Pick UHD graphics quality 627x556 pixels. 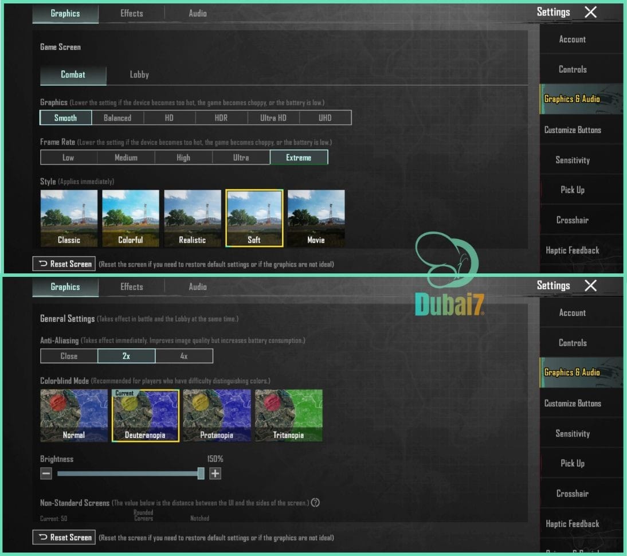[x=325, y=118]
